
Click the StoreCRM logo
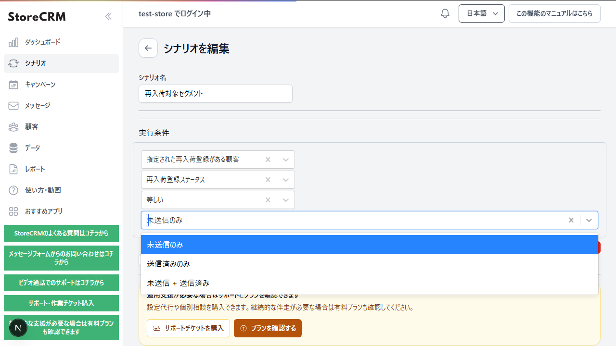coord(37,17)
